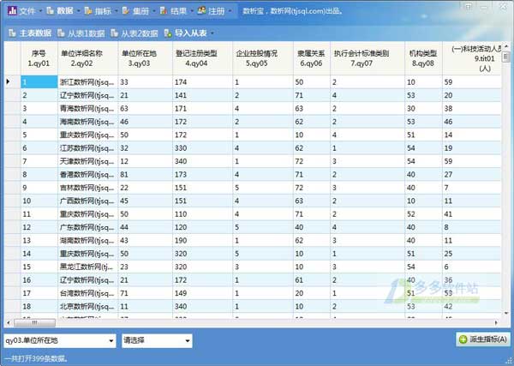
Task: Expand the arrow next to 集册
Action: click(x=154, y=11)
